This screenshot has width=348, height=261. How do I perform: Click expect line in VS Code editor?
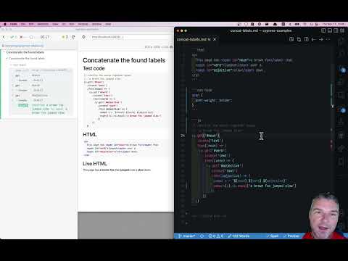254,186
